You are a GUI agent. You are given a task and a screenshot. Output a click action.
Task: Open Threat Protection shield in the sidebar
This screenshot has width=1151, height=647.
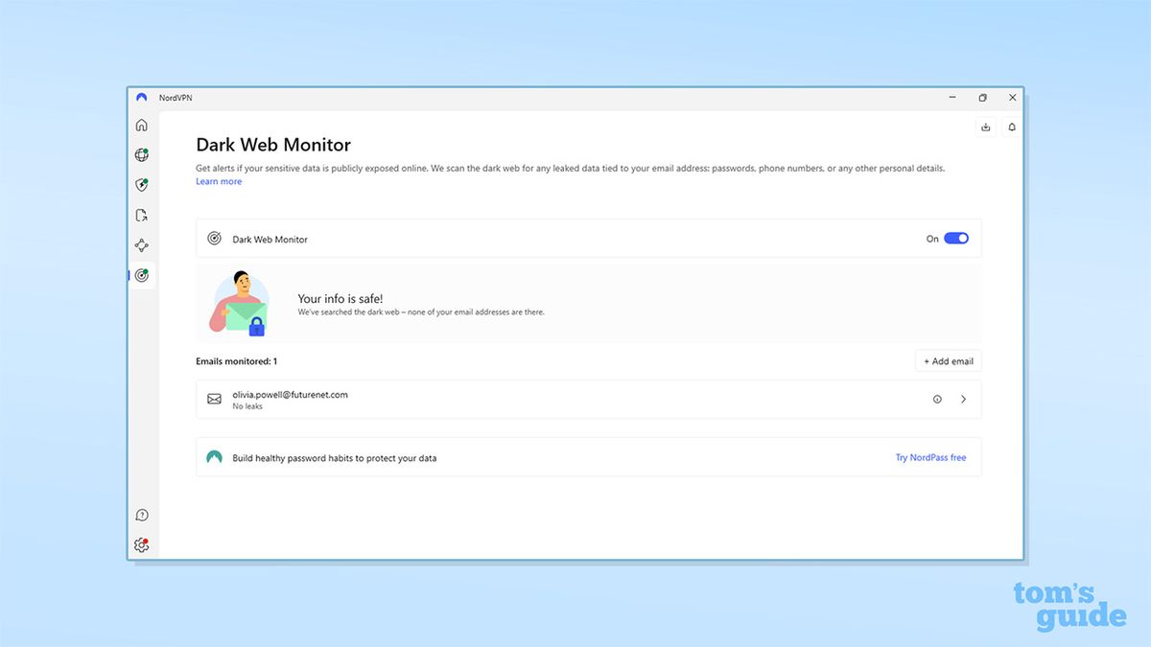142,185
